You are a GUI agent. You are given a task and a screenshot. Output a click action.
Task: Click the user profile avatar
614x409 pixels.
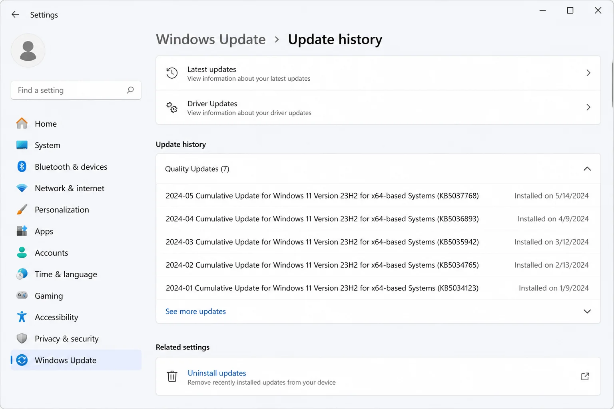point(28,50)
